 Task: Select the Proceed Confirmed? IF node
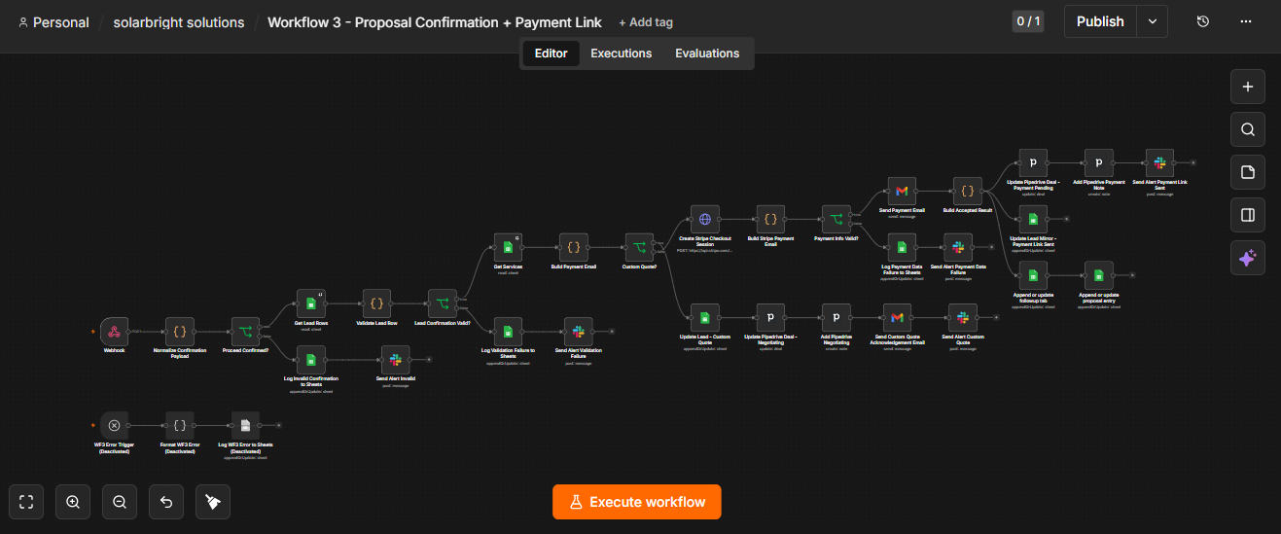(245, 331)
